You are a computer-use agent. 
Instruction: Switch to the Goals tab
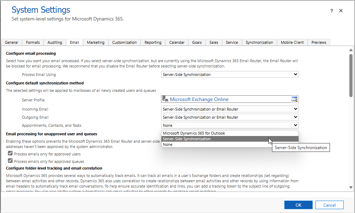197,42
